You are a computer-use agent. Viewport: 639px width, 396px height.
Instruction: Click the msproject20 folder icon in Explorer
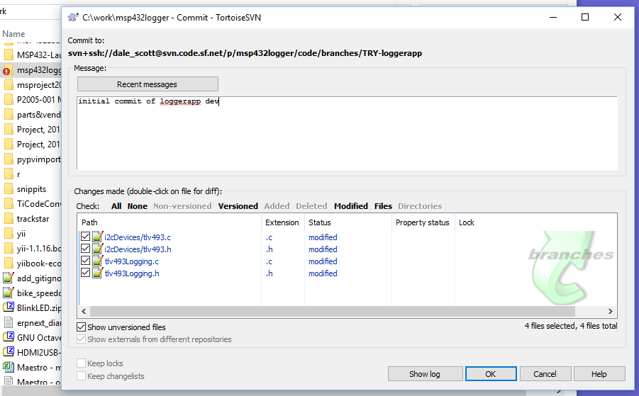tap(9, 84)
